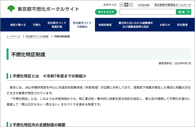Open the 防災教室 navigation item

182,25
